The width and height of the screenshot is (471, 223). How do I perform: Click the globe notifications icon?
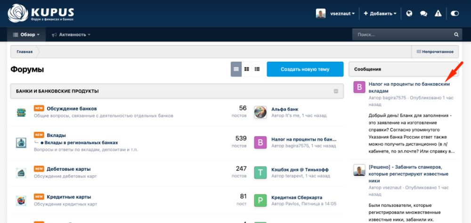409,14
